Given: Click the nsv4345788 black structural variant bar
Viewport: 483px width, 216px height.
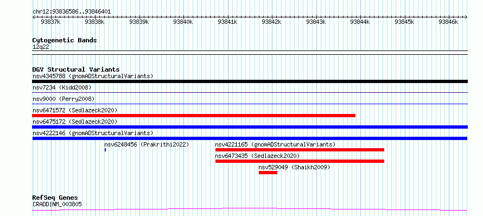Looking at the screenshot, I should 250,81.
